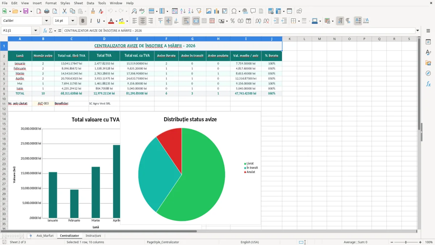Open the Calibri font name dropdown

coord(46,21)
